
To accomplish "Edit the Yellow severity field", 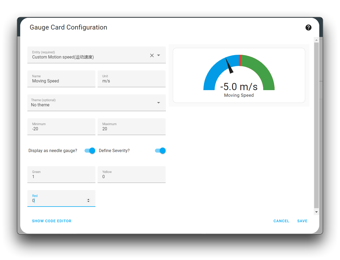I will [x=132, y=174].
